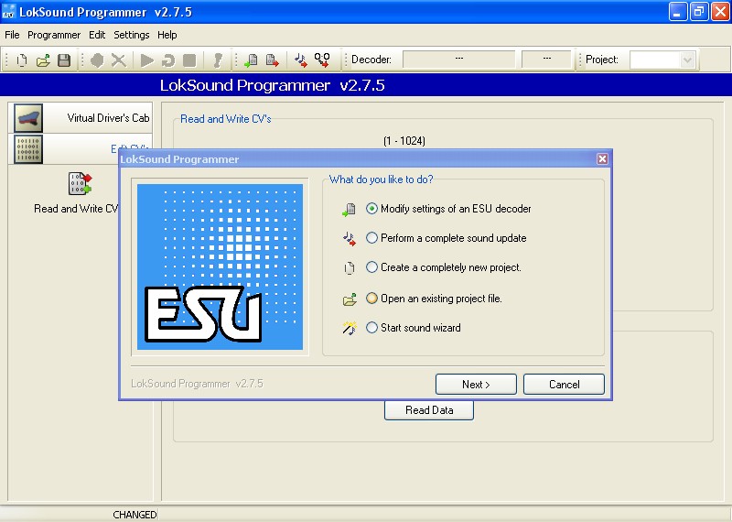Click the Play triangle toolbar icon
The height and width of the screenshot is (522, 732).
[x=147, y=60]
